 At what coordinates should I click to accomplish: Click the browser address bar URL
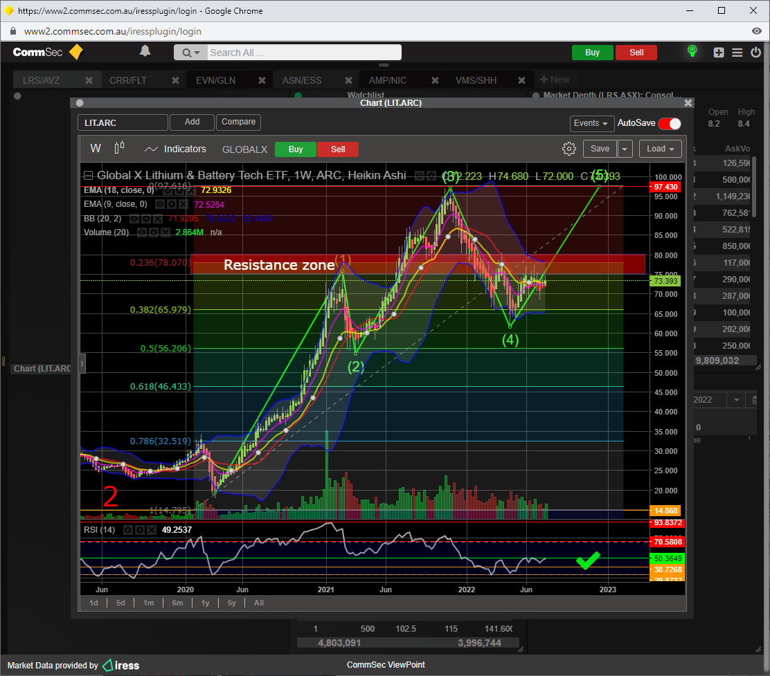click(113, 31)
